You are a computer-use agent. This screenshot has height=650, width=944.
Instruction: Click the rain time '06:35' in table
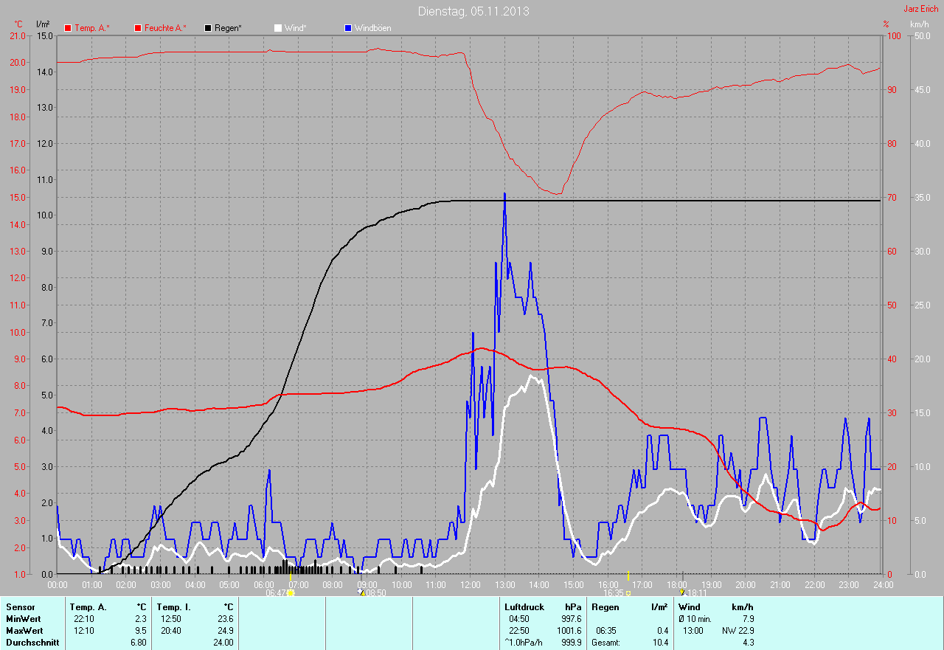point(607,631)
